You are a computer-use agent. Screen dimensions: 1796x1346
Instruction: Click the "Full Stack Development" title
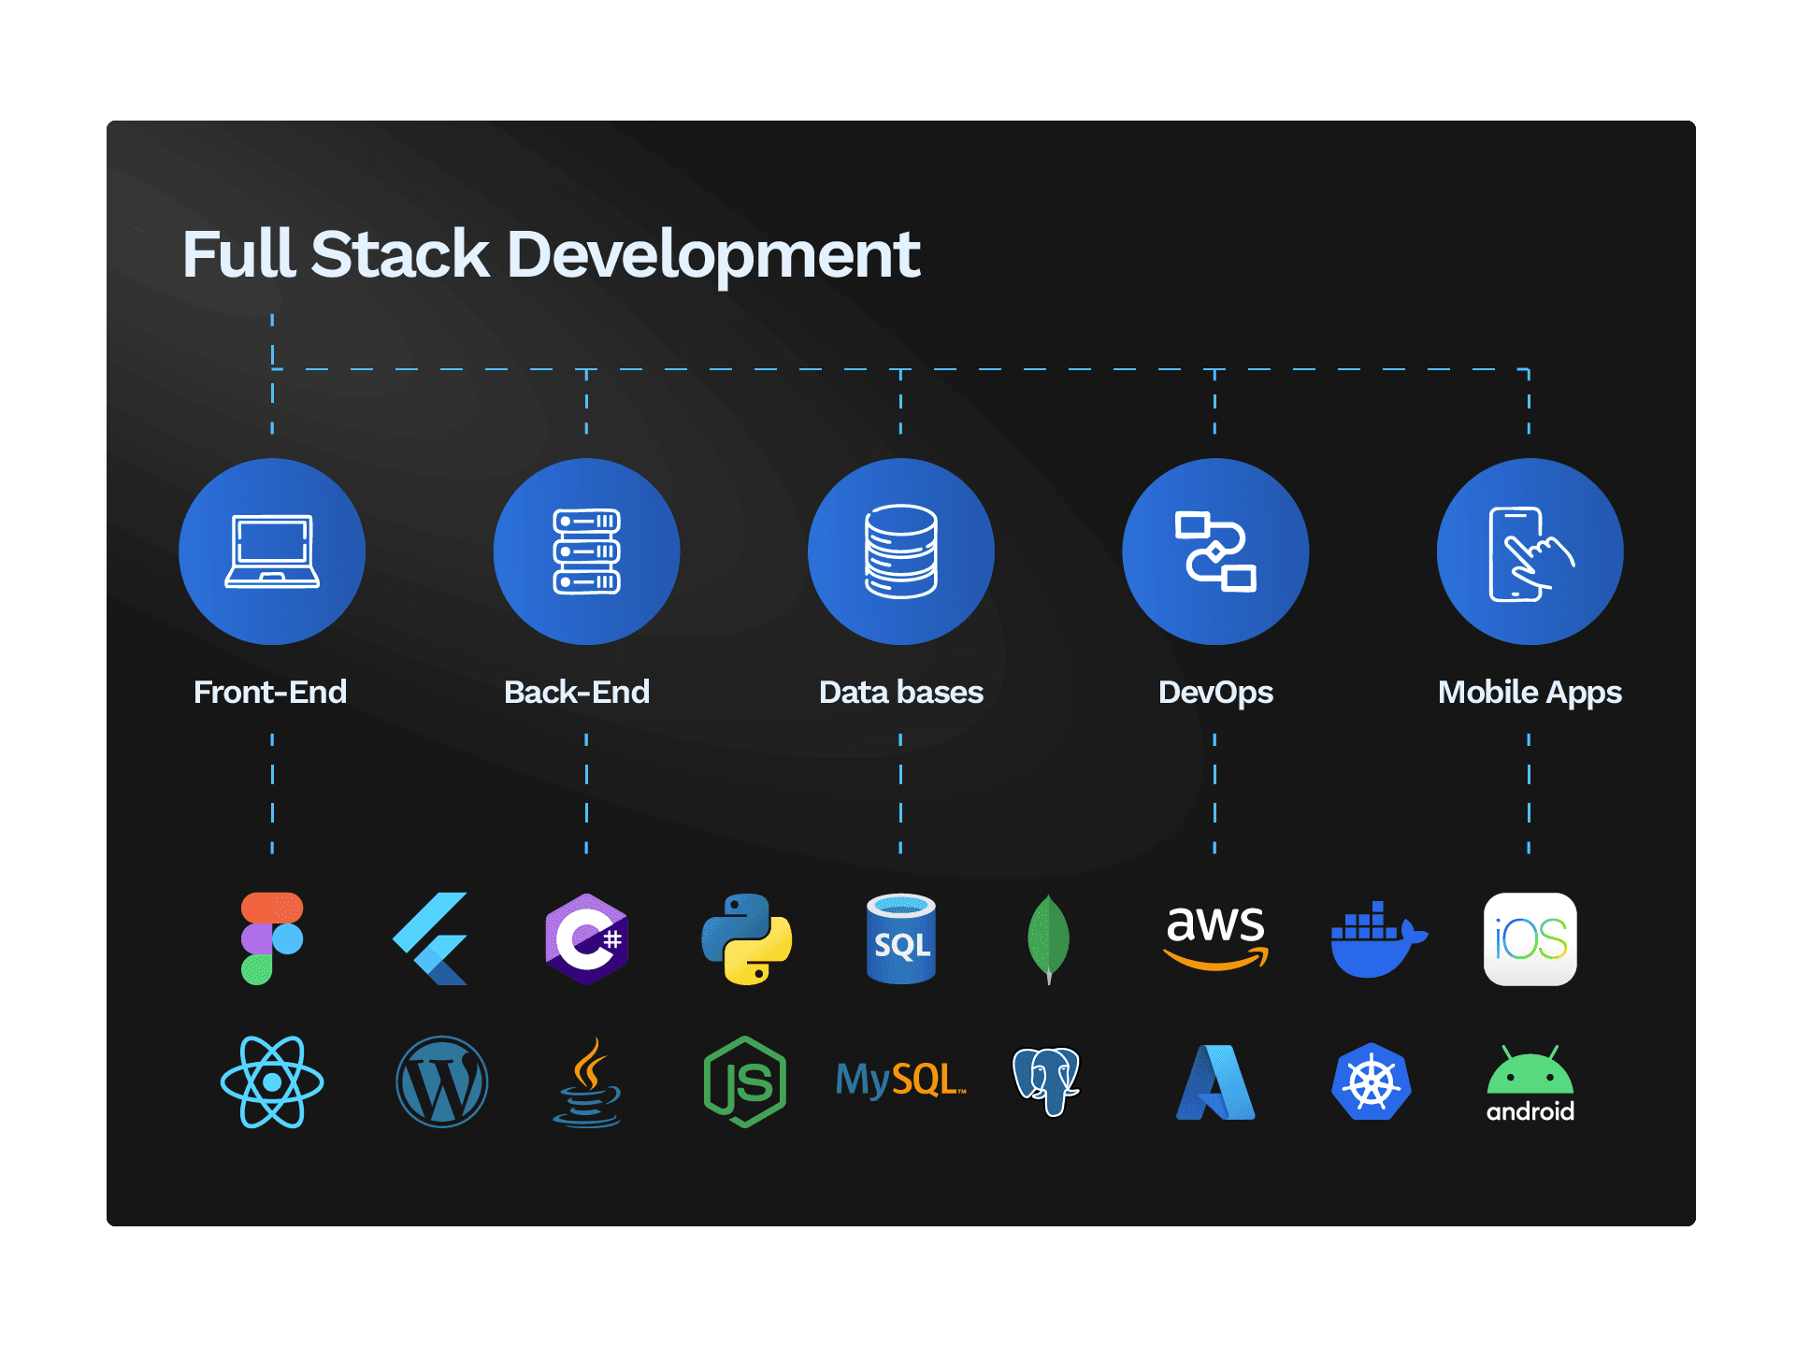[x=552, y=254]
